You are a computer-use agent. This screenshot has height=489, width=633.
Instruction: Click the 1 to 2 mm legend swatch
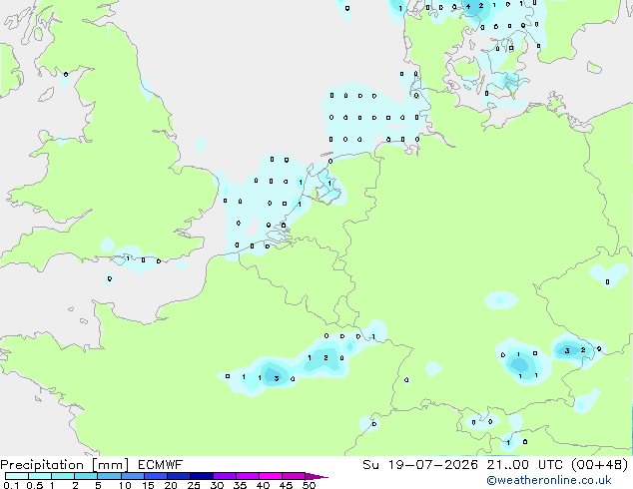(63, 476)
